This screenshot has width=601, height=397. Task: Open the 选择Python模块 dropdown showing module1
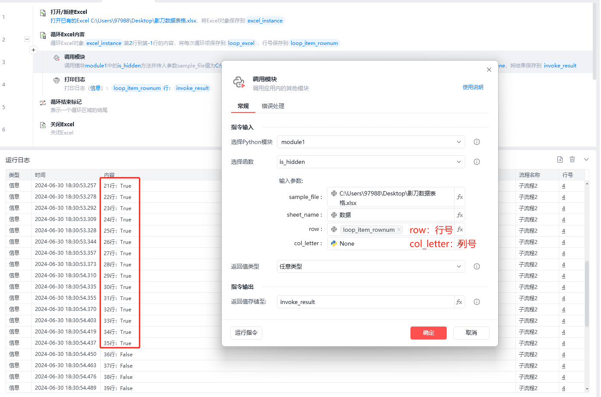371,142
